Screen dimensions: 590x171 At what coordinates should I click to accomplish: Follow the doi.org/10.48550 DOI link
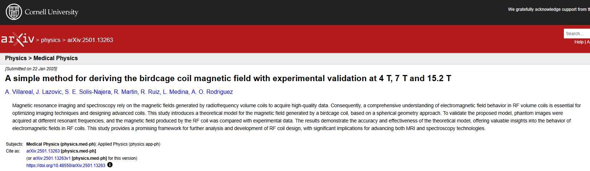click(x=66, y=166)
